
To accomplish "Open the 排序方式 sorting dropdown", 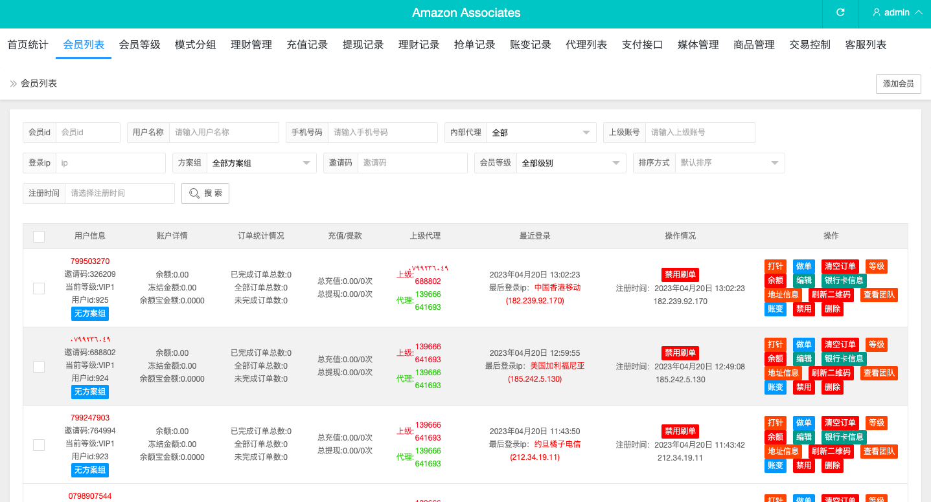I will coord(730,162).
